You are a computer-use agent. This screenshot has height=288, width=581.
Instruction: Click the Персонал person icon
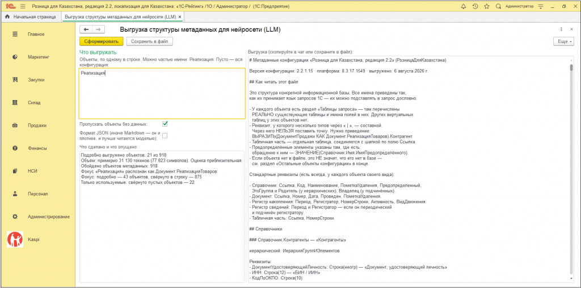[15, 194]
